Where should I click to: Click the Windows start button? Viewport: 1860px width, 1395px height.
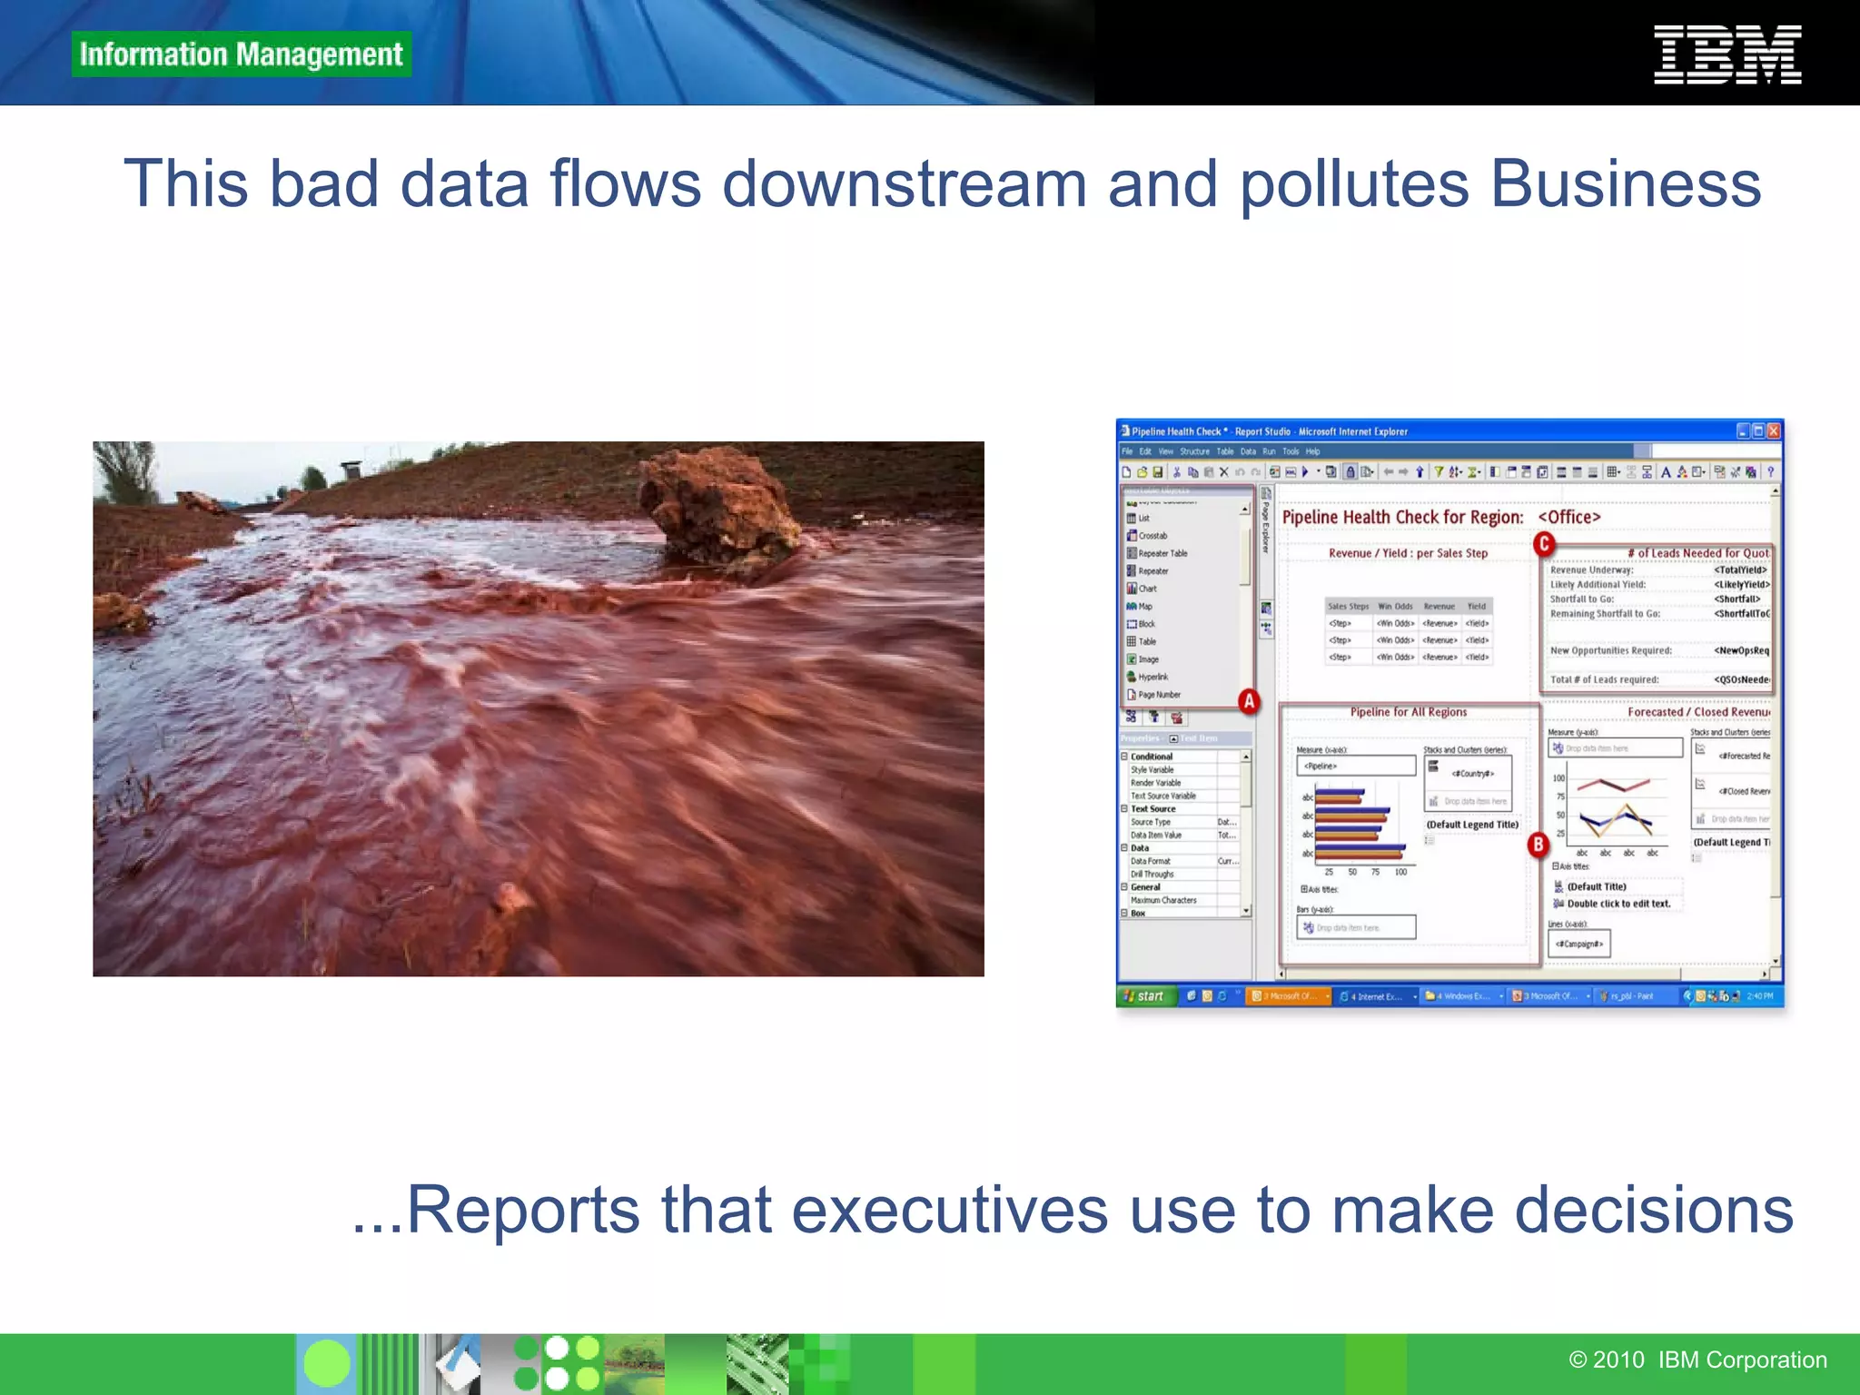pos(1147,996)
